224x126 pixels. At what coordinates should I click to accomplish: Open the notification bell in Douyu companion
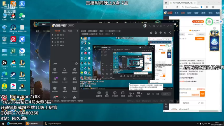[x=165, y=33]
